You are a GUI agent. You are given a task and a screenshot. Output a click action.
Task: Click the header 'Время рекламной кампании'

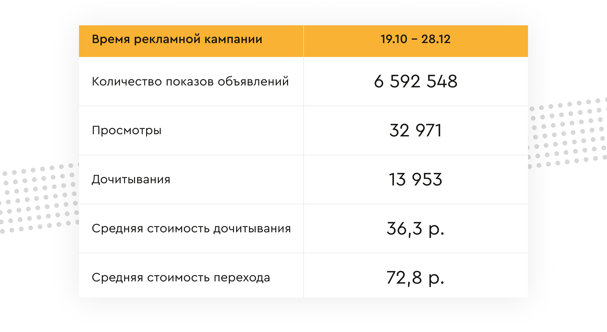[x=177, y=39]
